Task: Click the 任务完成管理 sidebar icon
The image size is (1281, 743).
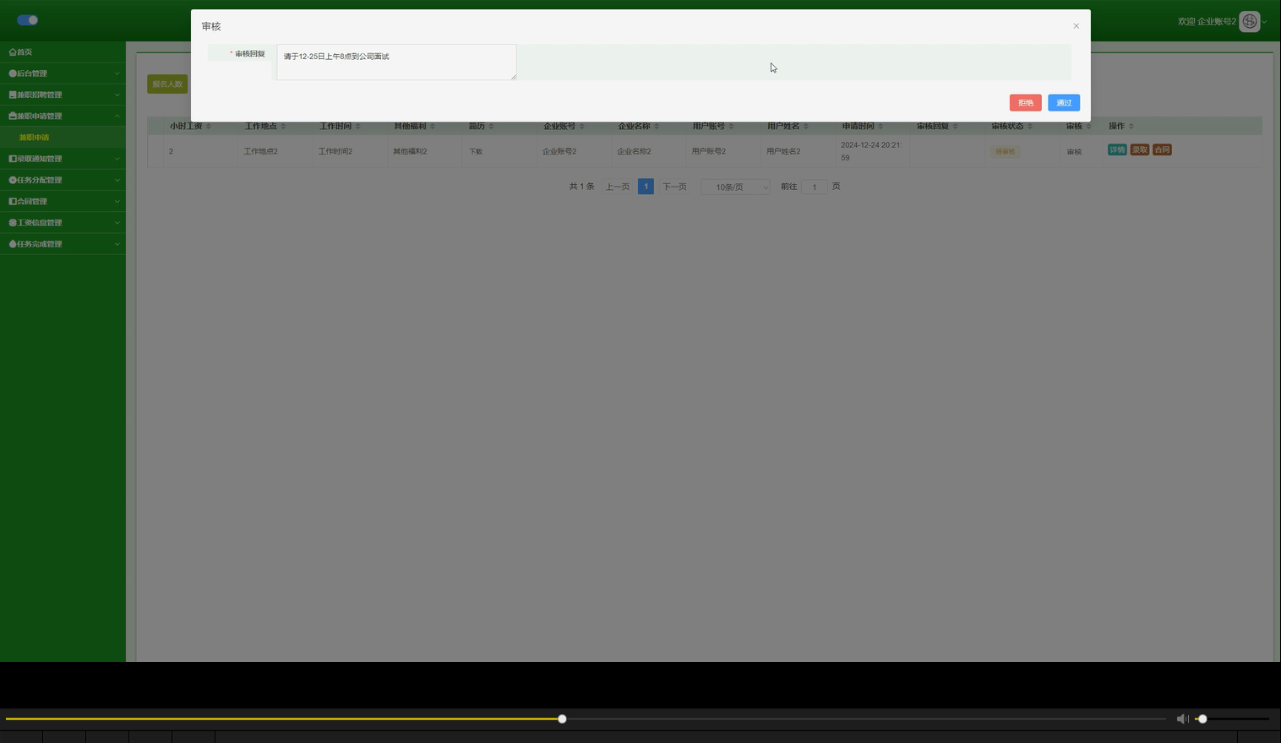Action: click(x=13, y=244)
